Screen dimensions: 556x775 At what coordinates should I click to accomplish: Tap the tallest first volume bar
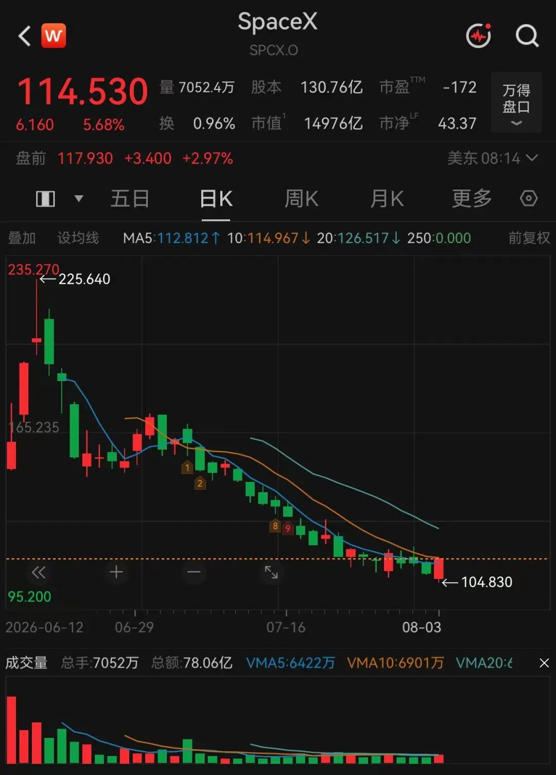click(11, 730)
